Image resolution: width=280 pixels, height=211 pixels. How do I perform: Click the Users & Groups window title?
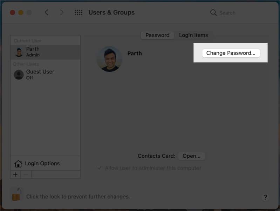point(111,13)
